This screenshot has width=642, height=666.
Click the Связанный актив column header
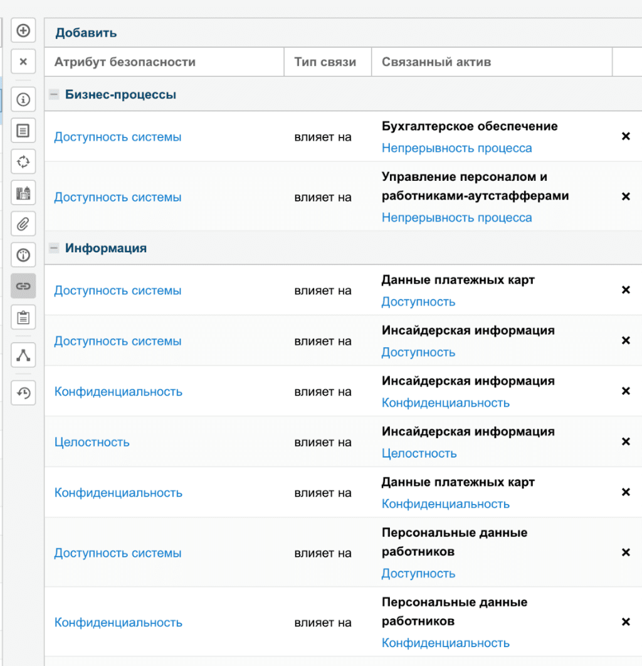click(x=436, y=62)
